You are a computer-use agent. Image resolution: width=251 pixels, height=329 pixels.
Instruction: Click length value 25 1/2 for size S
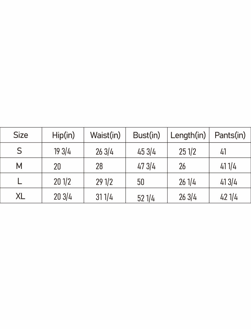(188, 152)
